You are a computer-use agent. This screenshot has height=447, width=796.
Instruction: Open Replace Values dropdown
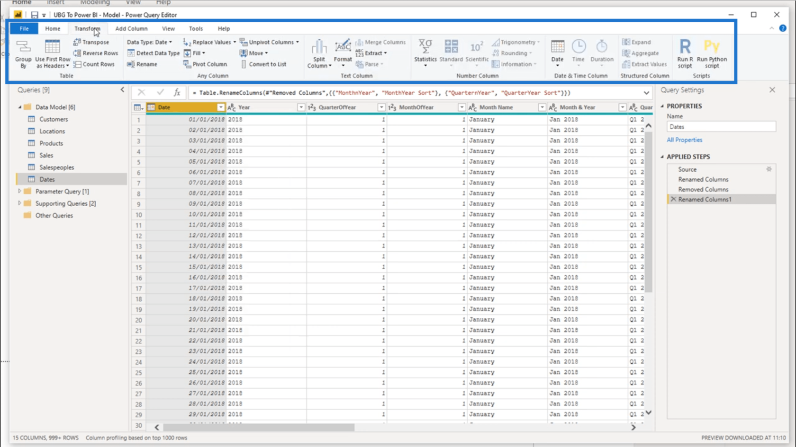tap(209, 42)
